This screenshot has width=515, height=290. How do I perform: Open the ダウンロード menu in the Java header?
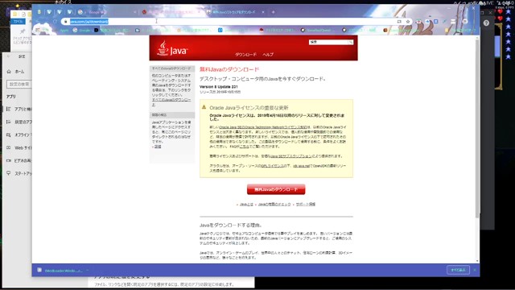(x=245, y=55)
